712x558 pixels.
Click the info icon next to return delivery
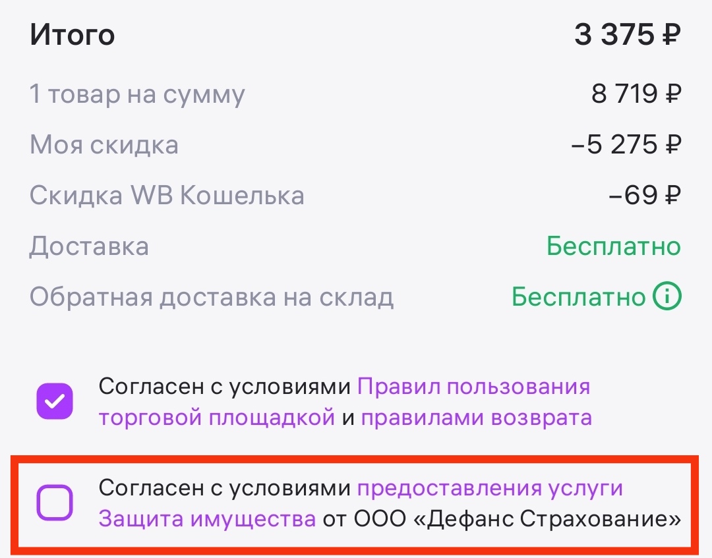tap(667, 297)
